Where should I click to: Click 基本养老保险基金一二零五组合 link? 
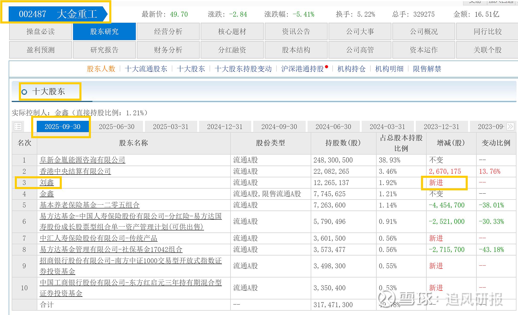[89, 205]
